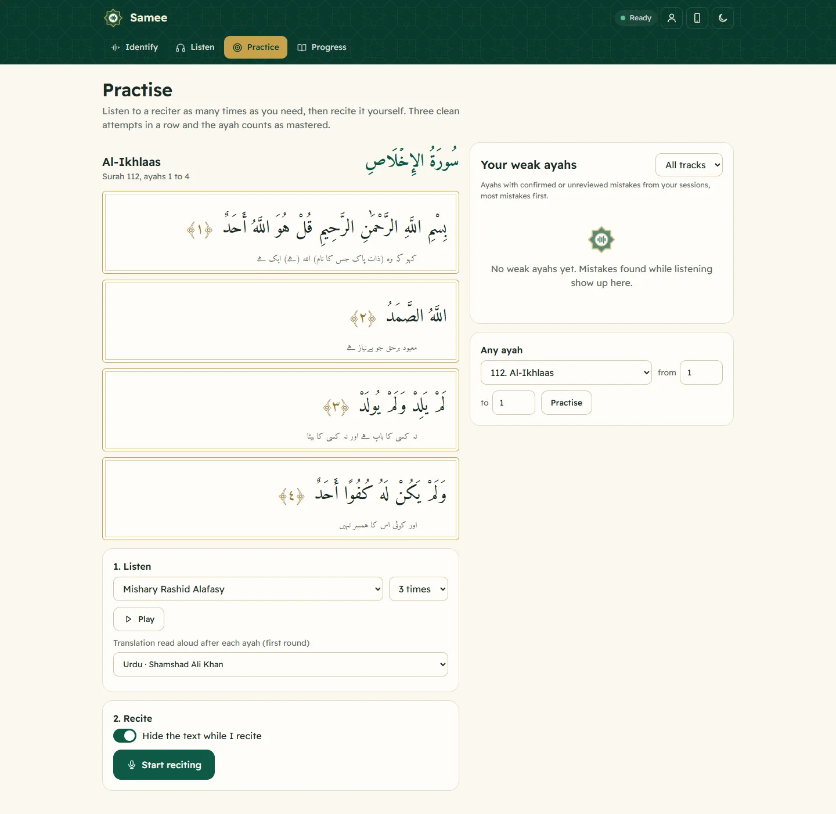Click the 'Practise' page heading
Image resolution: width=836 pixels, height=814 pixels.
138,90
